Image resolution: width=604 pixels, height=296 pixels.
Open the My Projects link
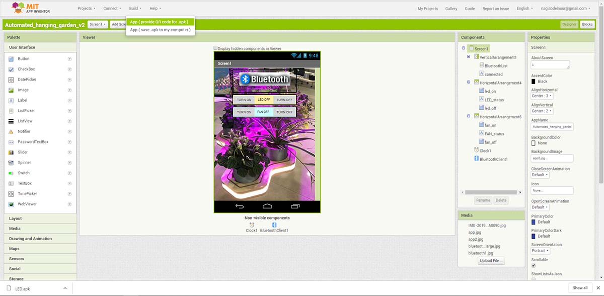[428, 9]
